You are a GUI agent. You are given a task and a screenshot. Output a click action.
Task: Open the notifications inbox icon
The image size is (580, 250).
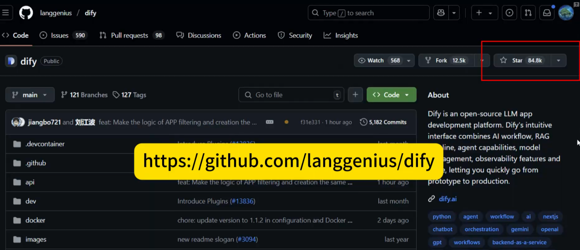547,13
